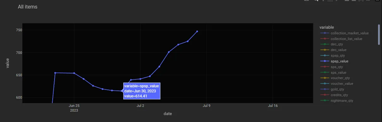Toggle voucher_qty in the legend
The width and height of the screenshot is (382, 122).
coord(335,78)
